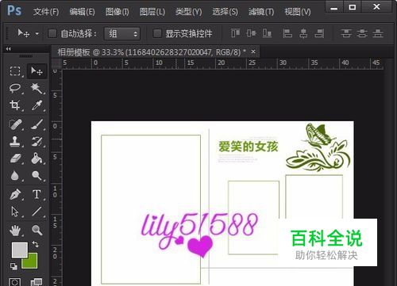The width and height of the screenshot is (397, 286).
Task: Select the Paint Bucket tool
Action: pos(37,158)
